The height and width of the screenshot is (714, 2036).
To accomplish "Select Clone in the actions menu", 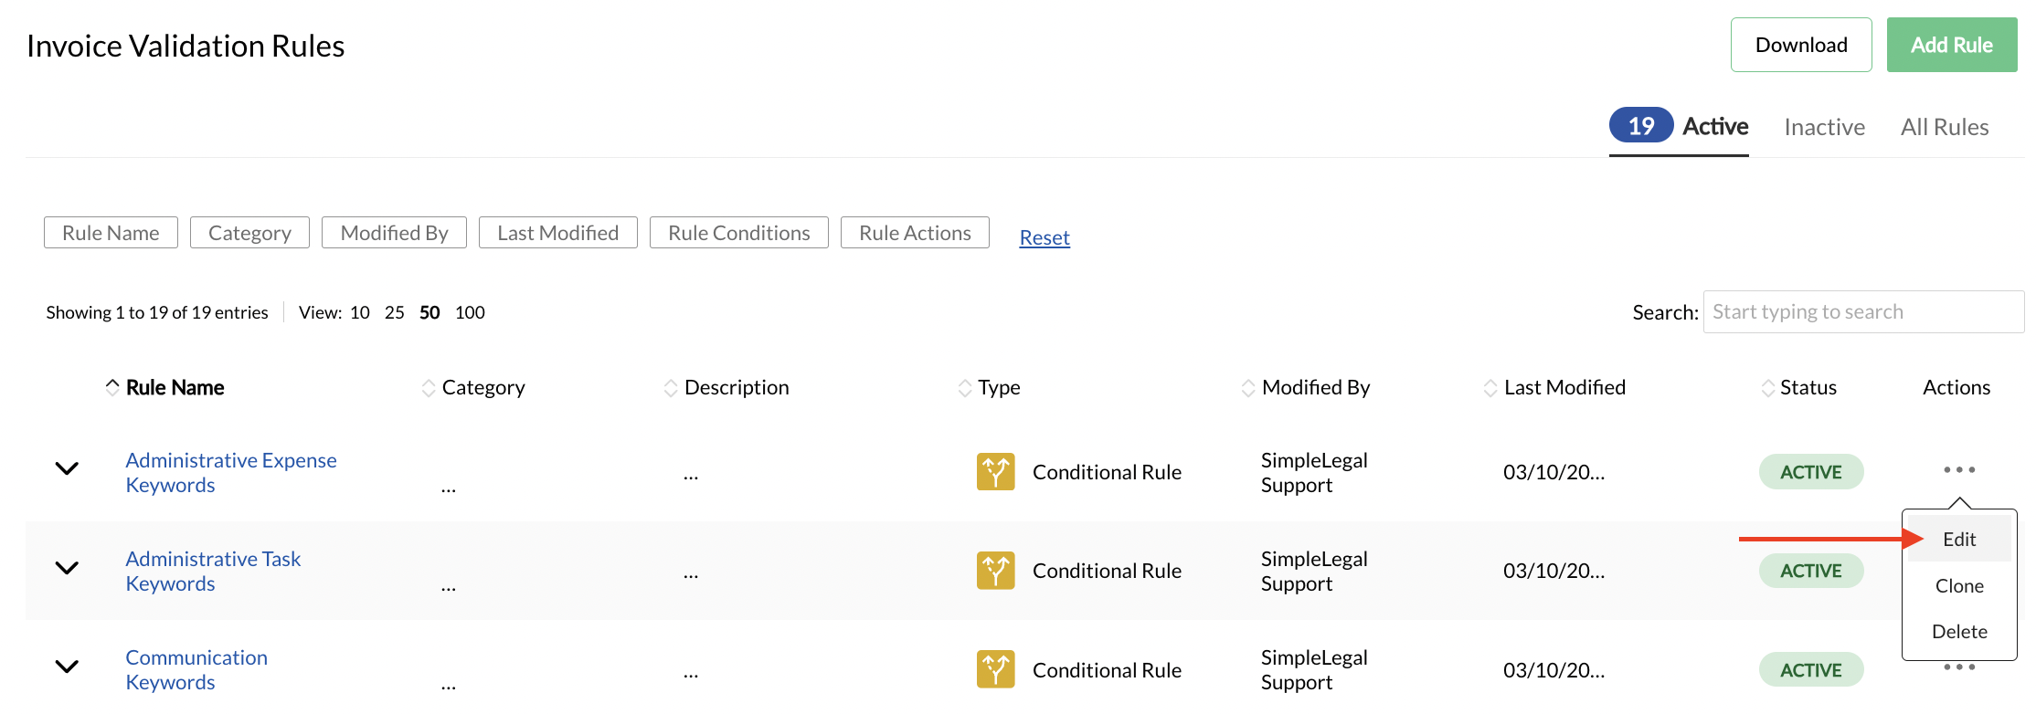I will pyautogui.click(x=1958, y=586).
